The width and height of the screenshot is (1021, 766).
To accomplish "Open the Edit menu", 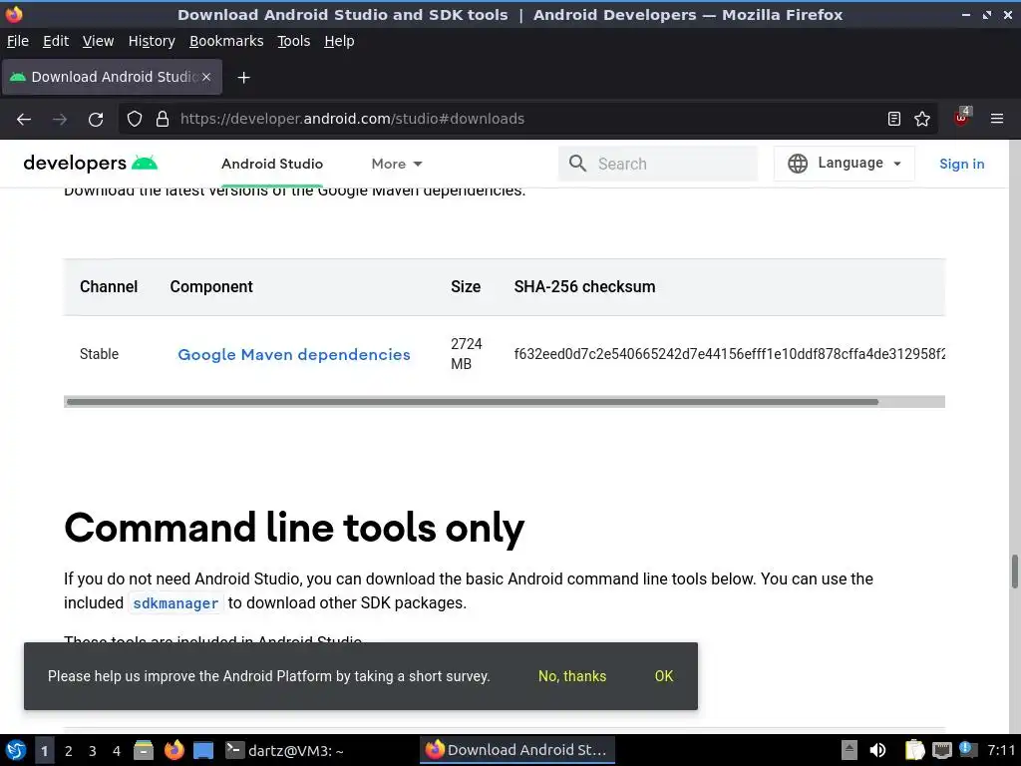I will point(56,41).
